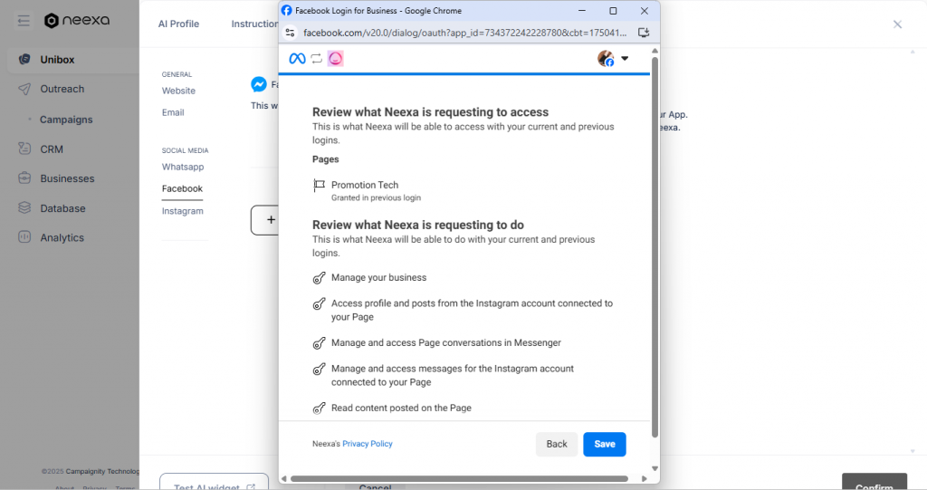The image size is (927, 490).
Task: Close the Neexa settings panel with X
Action: 897,24
